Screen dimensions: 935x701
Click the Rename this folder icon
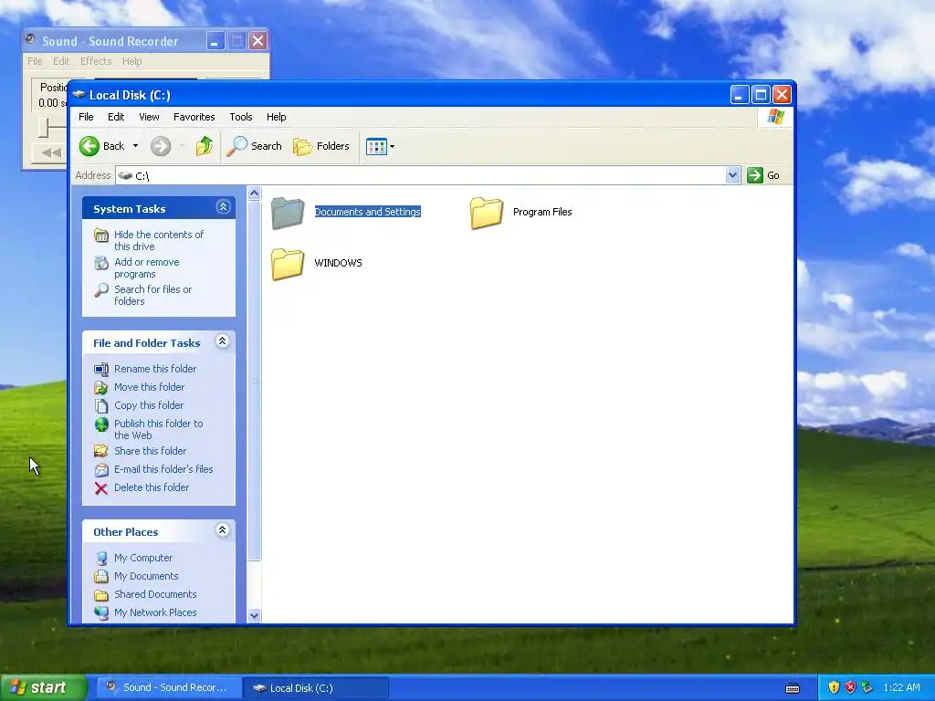pyautogui.click(x=101, y=369)
